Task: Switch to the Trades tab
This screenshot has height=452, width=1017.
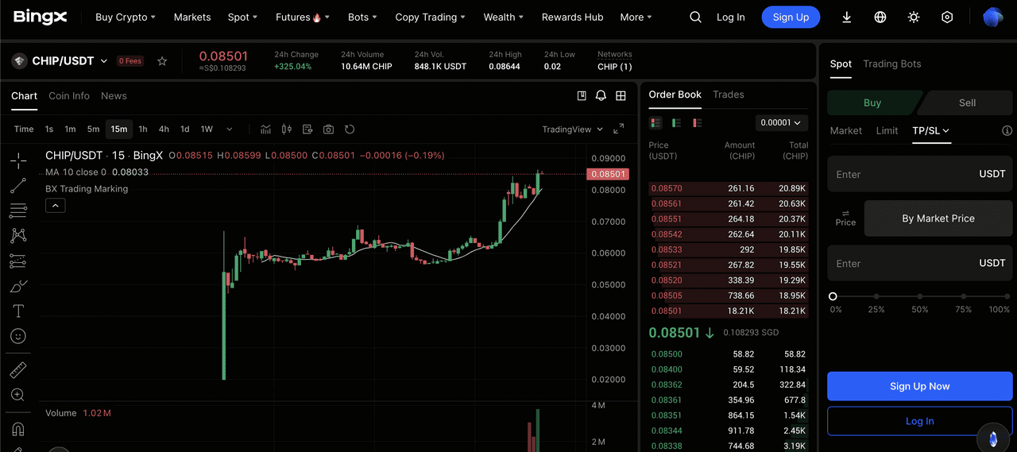Action: tap(728, 95)
